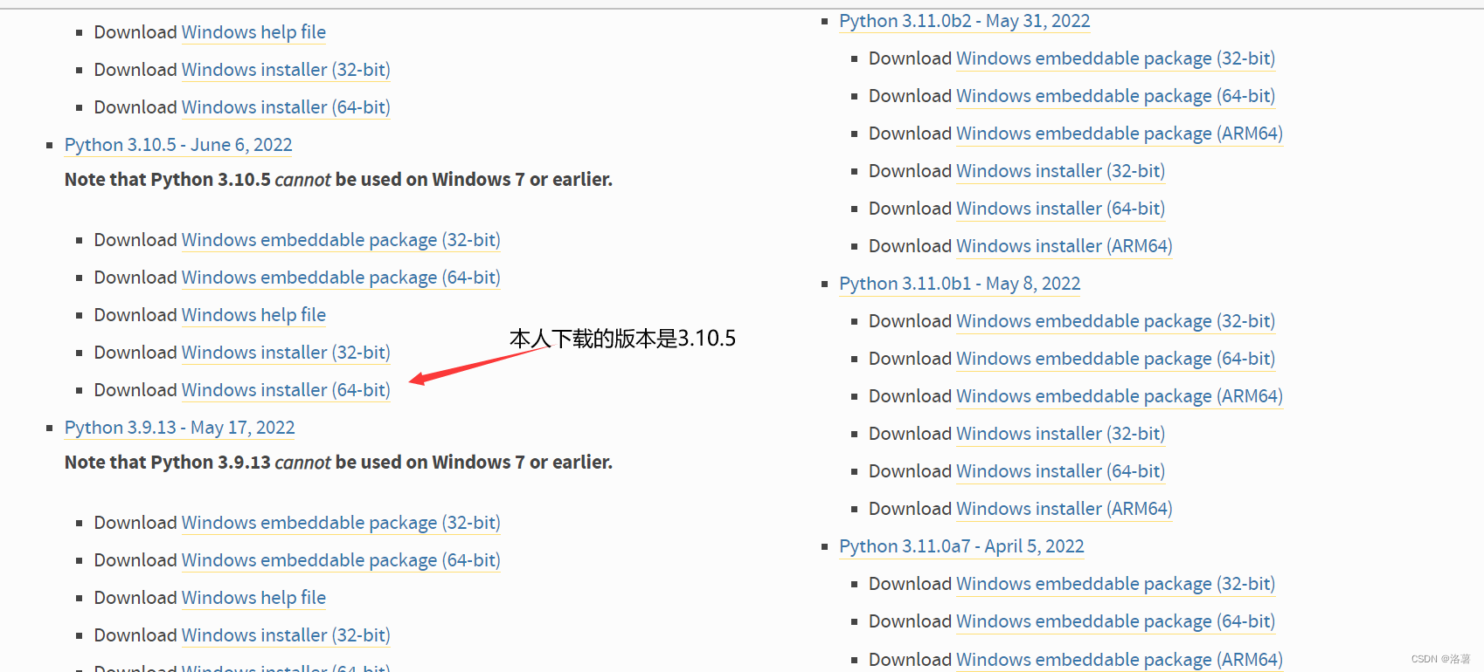Open the Python 3.10.5 - June 6, 2022 release link
The image size is (1484, 672).
(178, 145)
